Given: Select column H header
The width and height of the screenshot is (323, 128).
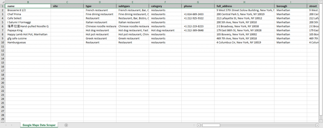Looking at the screenshot, I should click(x=244, y=2).
